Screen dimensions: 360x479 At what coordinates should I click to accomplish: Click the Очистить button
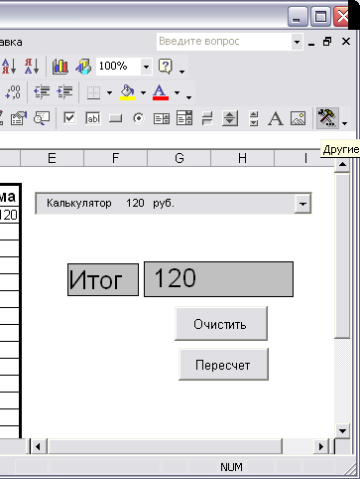[221, 324]
